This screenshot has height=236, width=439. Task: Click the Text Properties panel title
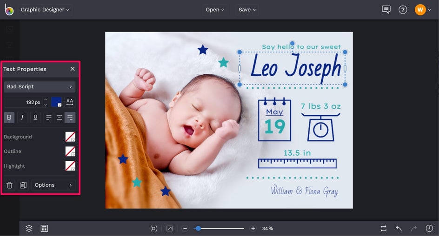tap(25, 69)
